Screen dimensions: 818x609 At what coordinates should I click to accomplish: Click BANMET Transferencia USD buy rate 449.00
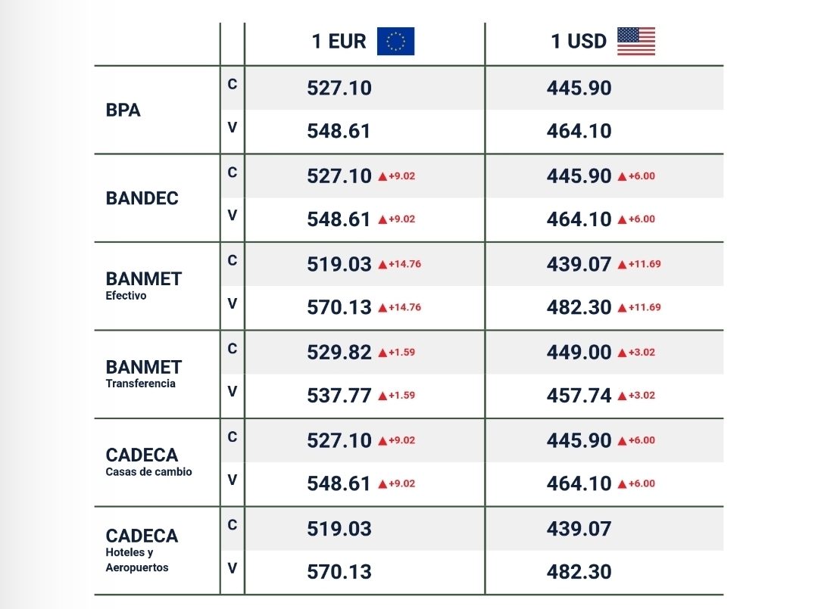579,353
